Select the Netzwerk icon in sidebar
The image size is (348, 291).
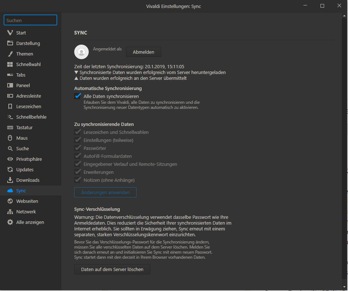(10, 212)
